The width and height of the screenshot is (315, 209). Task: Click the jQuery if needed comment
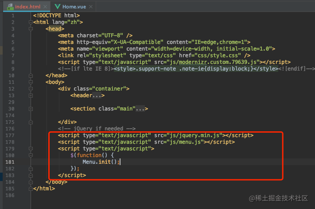[97, 129]
